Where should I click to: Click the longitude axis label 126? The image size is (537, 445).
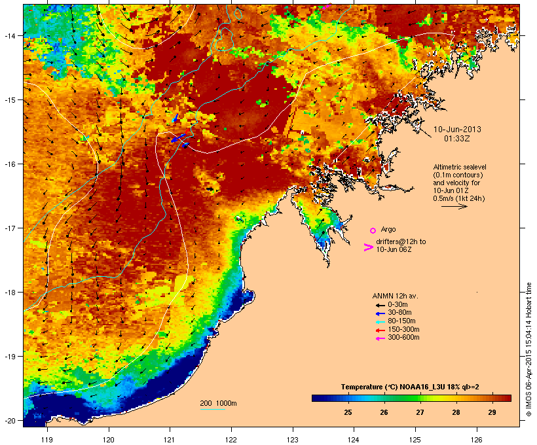coord(476,440)
